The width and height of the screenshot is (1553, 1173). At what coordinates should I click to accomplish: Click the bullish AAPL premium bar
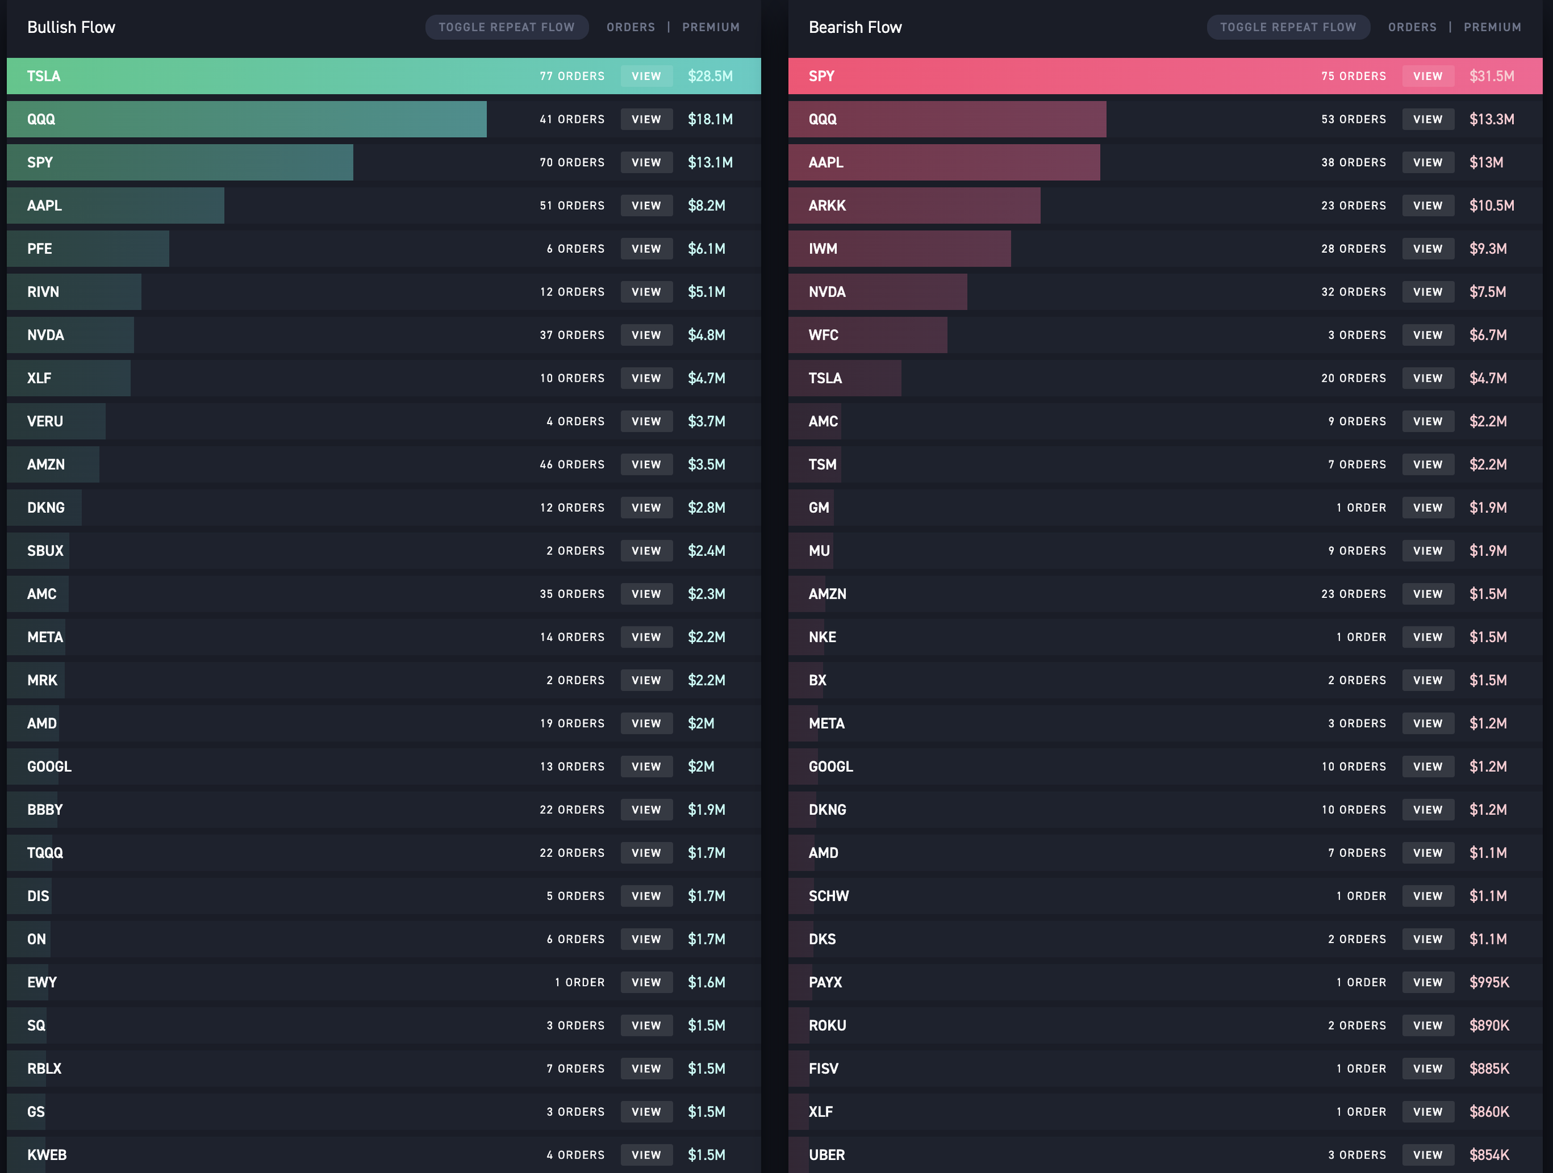(x=116, y=206)
